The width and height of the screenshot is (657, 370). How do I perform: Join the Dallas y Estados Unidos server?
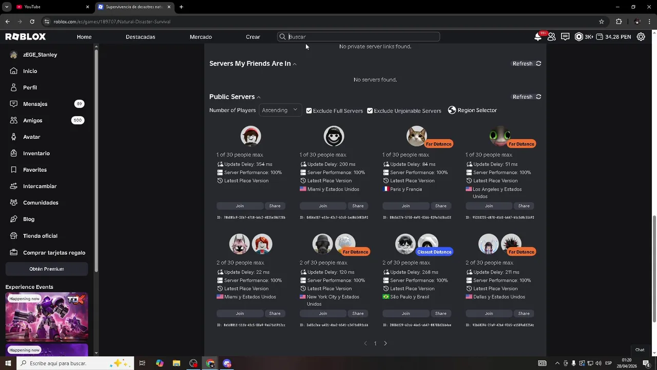(x=489, y=313)
